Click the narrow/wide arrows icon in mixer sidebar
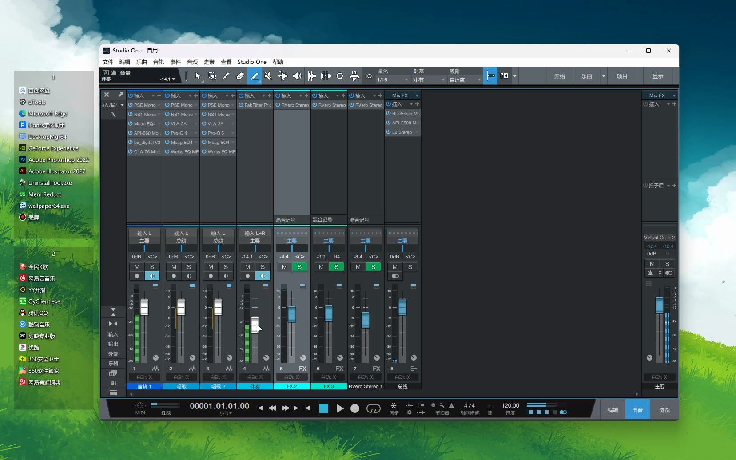Image resolution: width=736 pixels, height=460 pixels. click(x=113, y=324)
